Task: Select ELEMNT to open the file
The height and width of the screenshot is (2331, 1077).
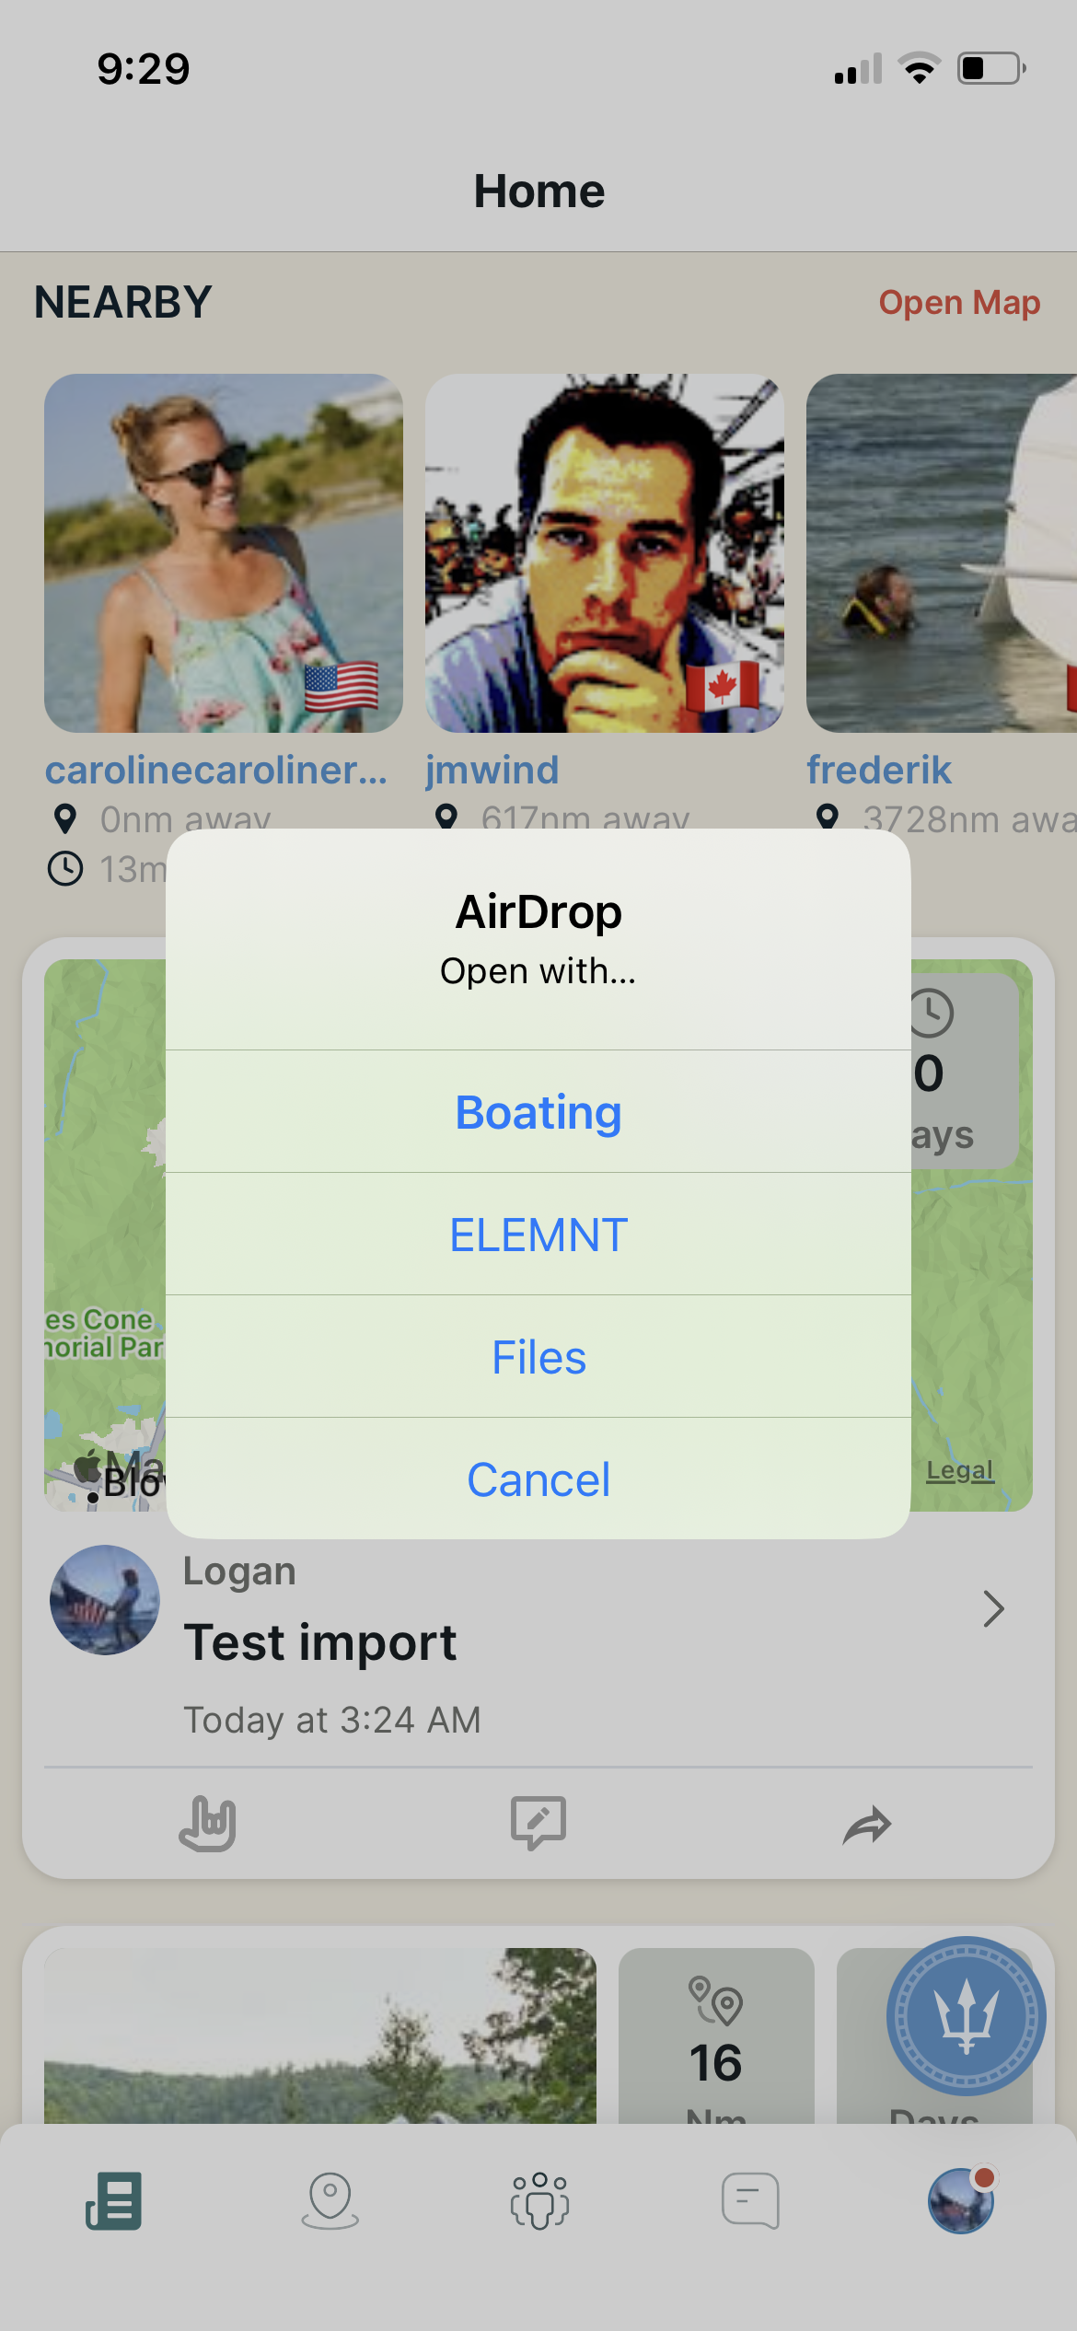Action: pyautogui.click(x=538, y=1235)
